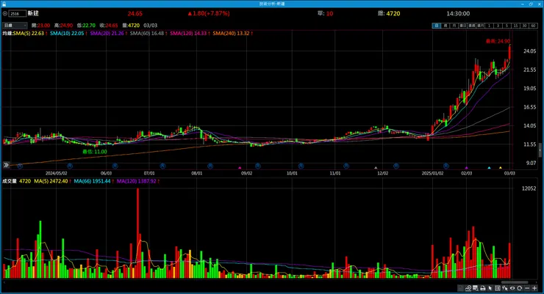Switch to the 15-minute period tab
544x294 pixels.
click(x=515, y=26)
